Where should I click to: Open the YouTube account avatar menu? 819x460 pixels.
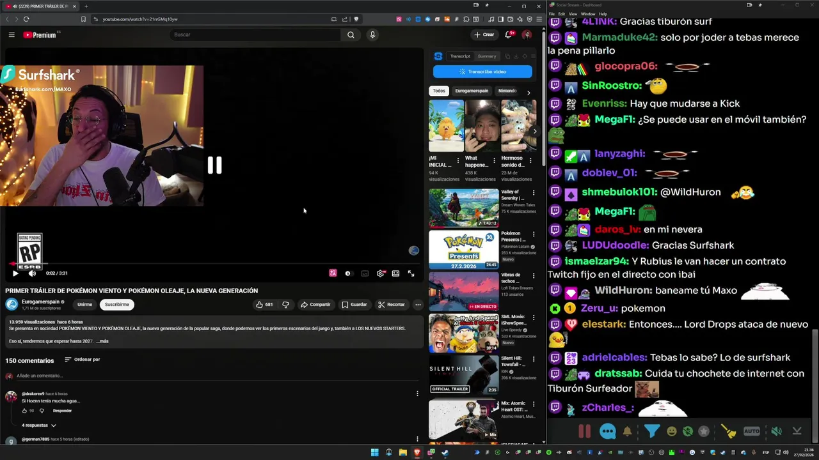pyautogui.click(x=527, y=34)
